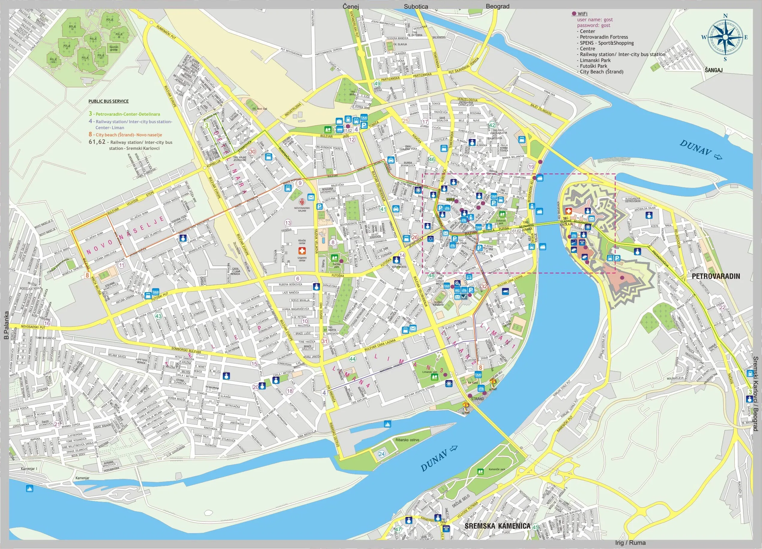Click the 'Ribarsko ostrvo' label
Viewport: 762px width, 549px height.
(x=407, y=440)
